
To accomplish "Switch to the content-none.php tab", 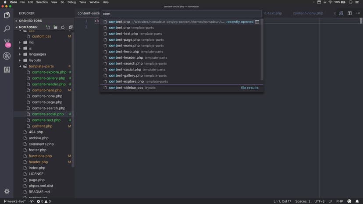I will [x=307, y=13].
